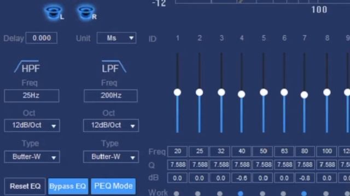
Task: Edit band 4 frequency field 40
Action: pyautogui.click(x=242, y=151)
